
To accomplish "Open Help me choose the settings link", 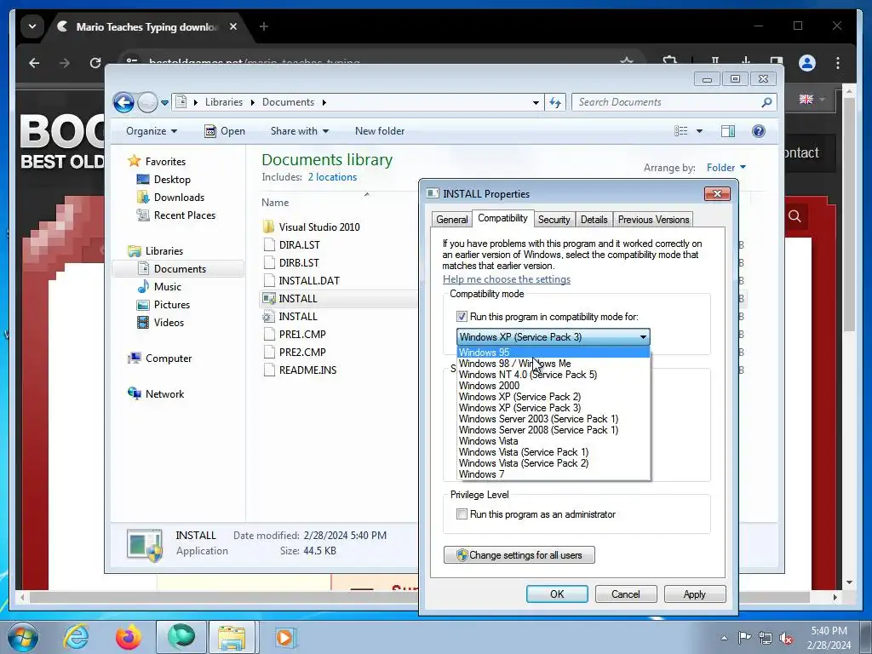I will pos(507,279).
